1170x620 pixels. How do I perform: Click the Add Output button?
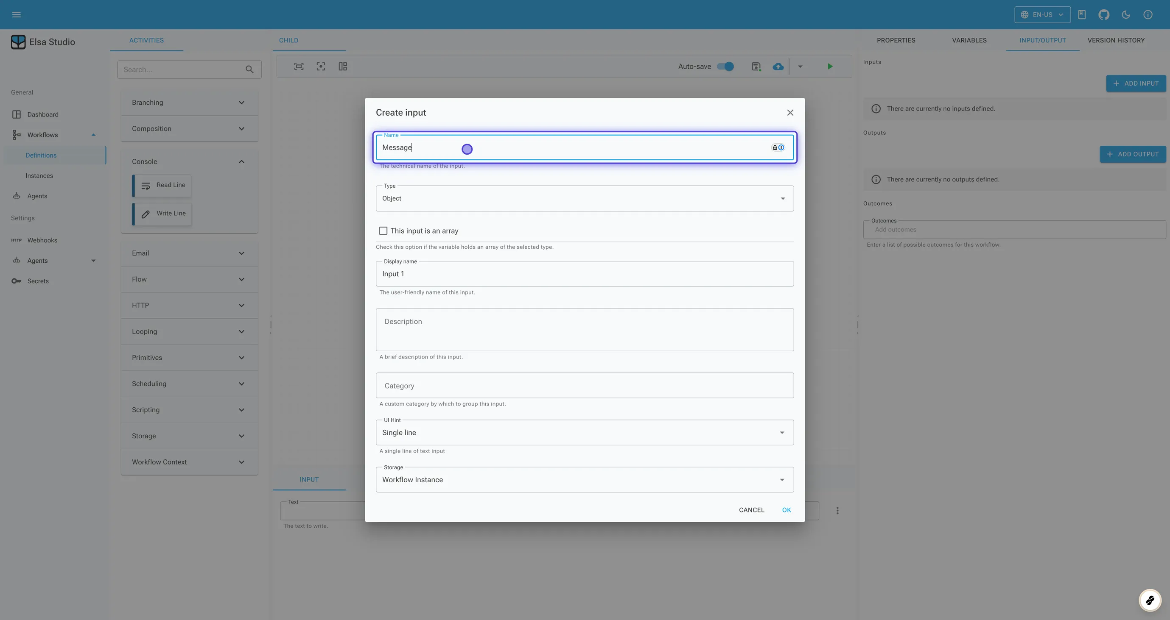tap(1133, 154)
